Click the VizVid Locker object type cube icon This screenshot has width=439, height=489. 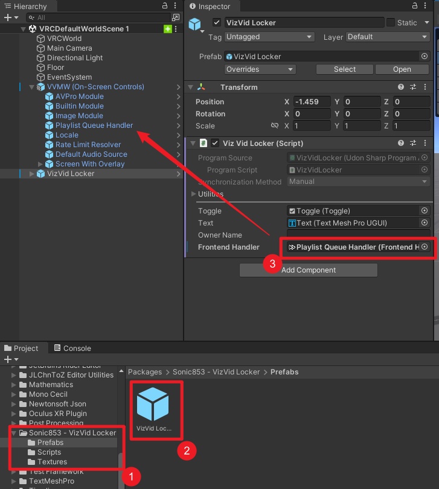coord(194,24)
